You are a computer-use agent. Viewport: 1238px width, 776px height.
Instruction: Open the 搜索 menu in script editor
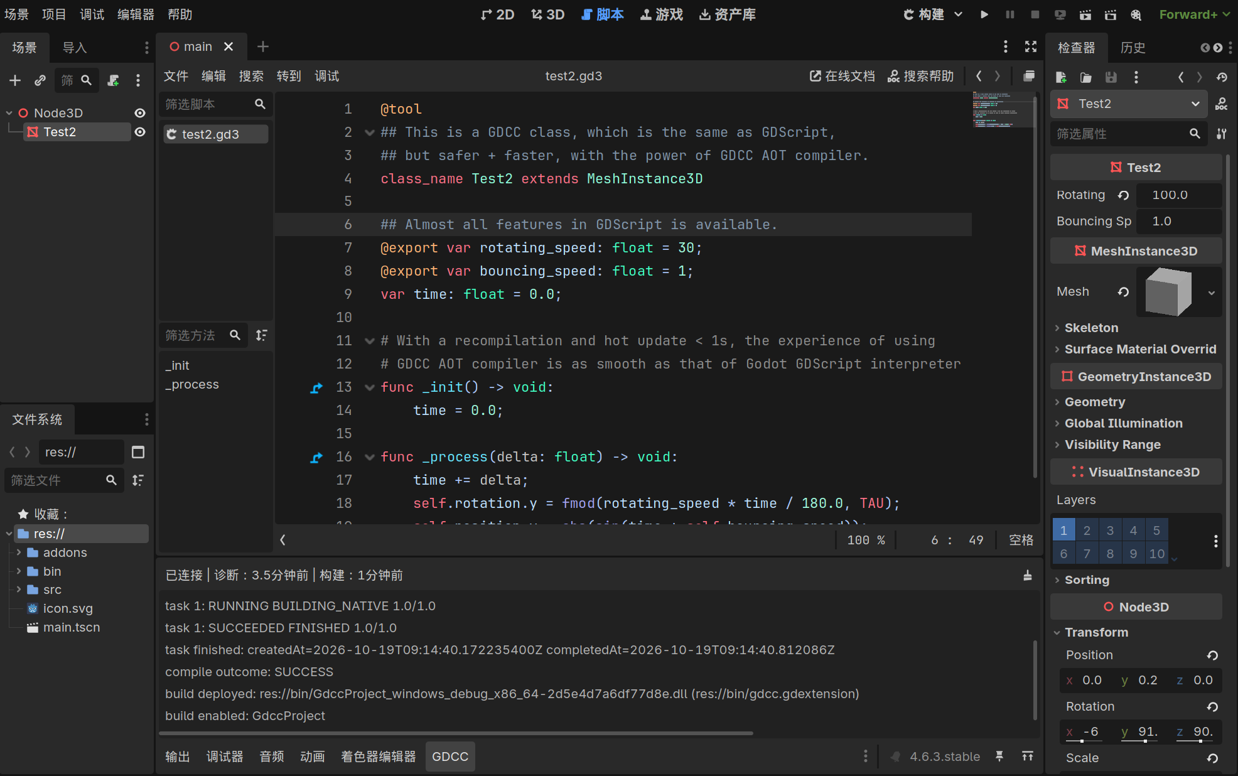tap(251, 76)
